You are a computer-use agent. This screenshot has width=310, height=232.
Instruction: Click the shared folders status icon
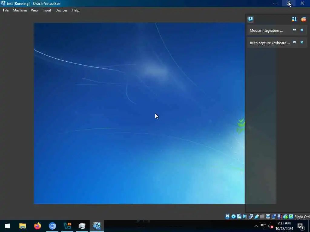(262, 217)
